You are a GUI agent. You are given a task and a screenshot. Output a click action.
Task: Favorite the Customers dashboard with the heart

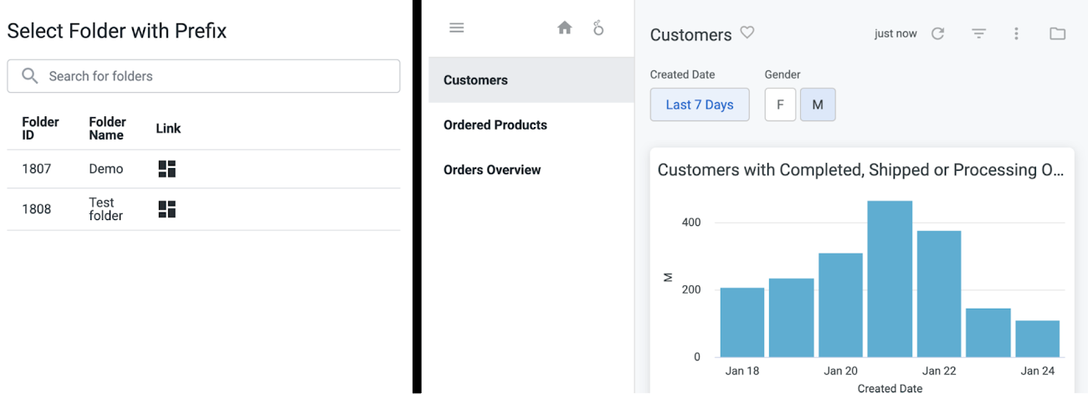tap(747, 33)
